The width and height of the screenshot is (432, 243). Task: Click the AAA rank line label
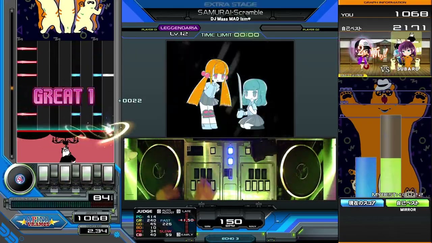click(x=346, y=89)
